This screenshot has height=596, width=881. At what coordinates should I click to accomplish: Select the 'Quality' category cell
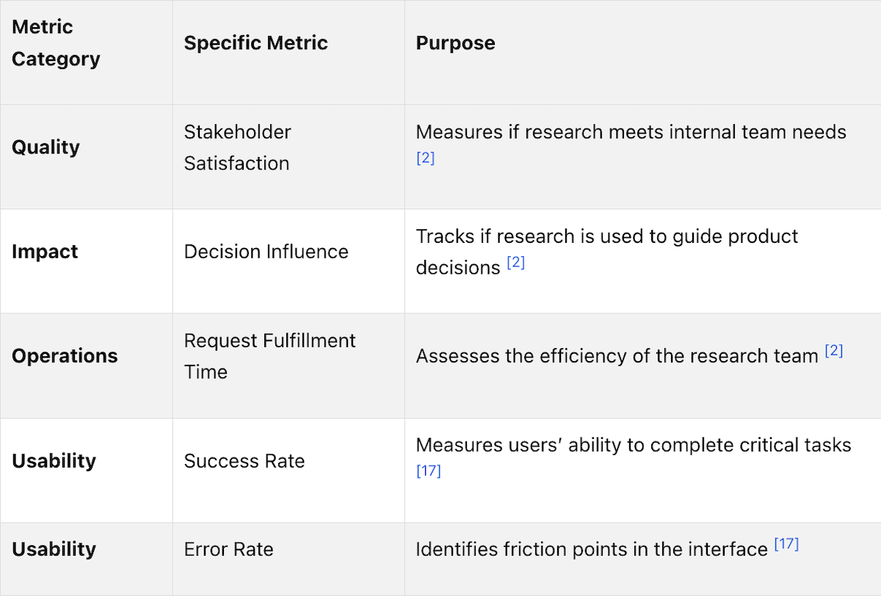pyautogui.click(x=46, y=147)
